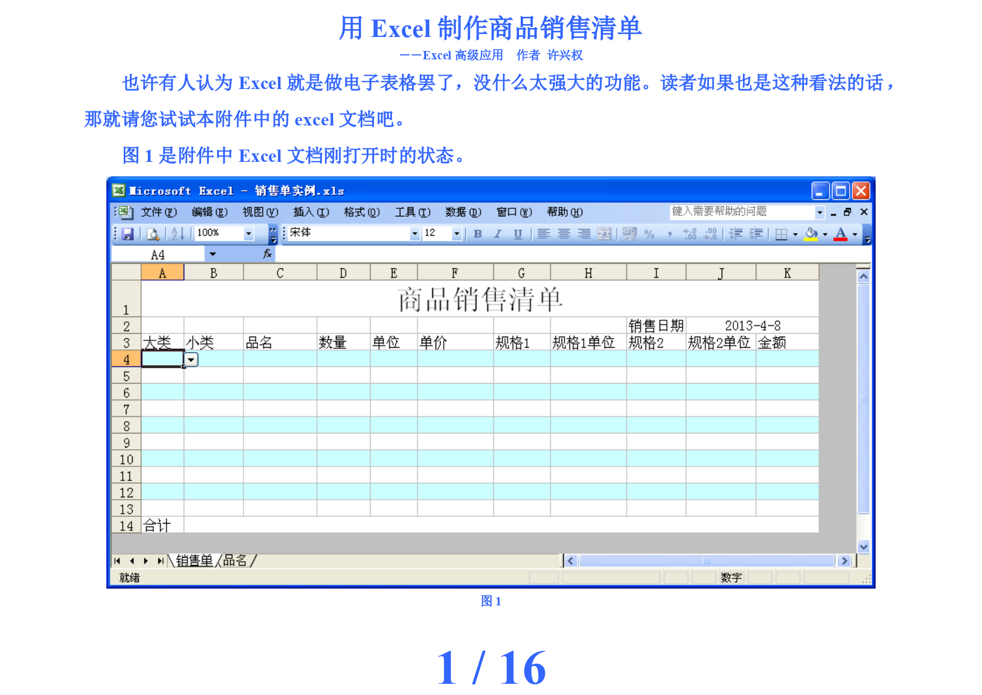Viewport: 982px width, 695px height.
Task: Open the 窗口(W) menu
Action: [x=514, y=212]
